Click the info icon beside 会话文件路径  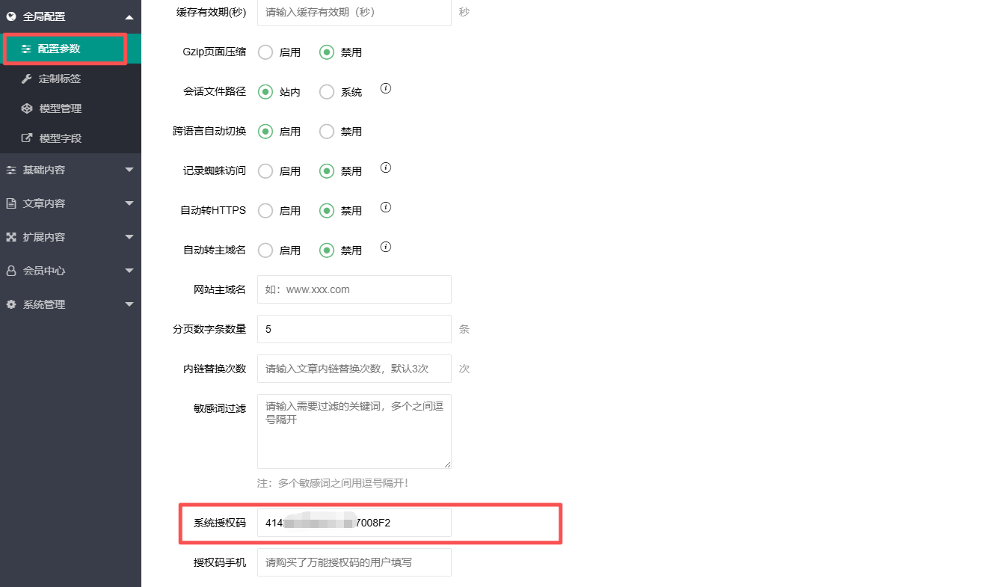click(386, 88)
